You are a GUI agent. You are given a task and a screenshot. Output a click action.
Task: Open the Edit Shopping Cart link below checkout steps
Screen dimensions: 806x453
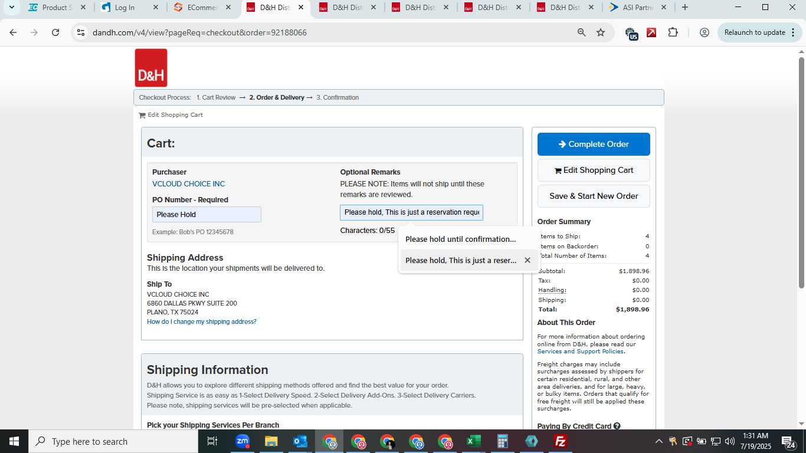pyautogui.click(x=171, y=115)
